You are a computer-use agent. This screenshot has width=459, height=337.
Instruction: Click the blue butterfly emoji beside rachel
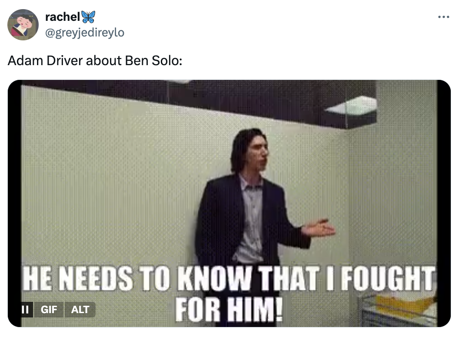click(x=88, y=17)
